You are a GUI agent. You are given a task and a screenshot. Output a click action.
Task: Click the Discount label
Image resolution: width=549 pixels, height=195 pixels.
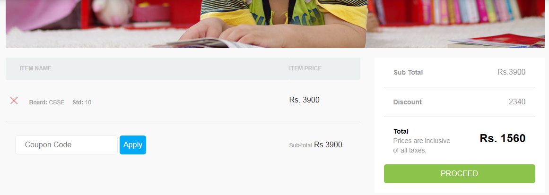(408, 102)
